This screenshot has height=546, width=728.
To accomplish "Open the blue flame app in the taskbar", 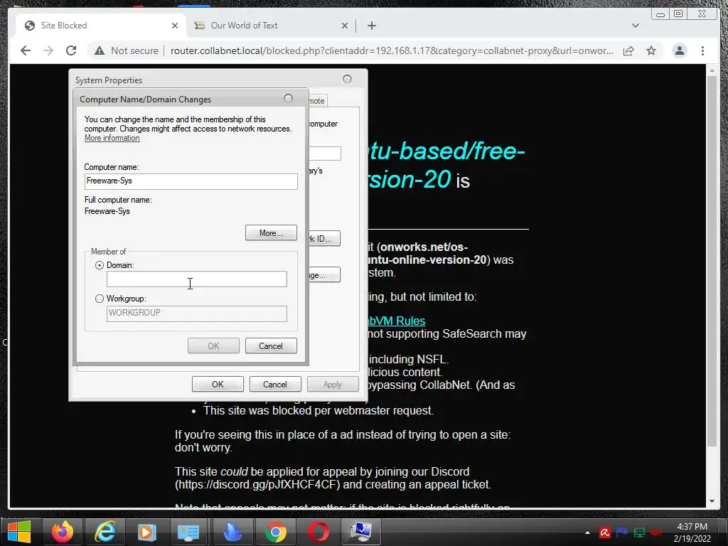I will 232,532.
